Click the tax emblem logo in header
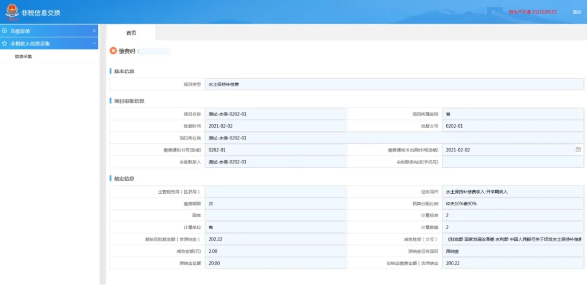 pos(11,11)
